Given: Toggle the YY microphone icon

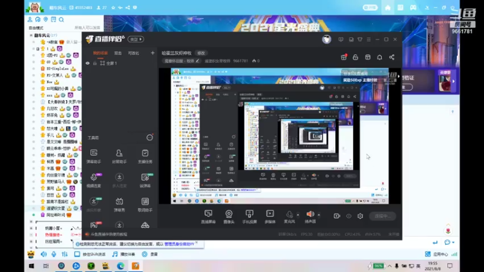Looking at the screenshot, I should 54,254.
